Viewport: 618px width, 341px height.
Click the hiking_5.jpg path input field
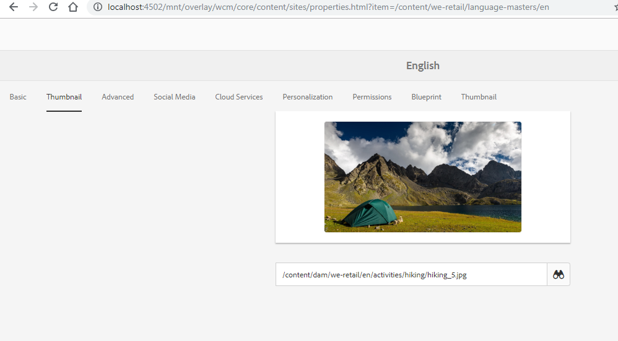point(411,274)
